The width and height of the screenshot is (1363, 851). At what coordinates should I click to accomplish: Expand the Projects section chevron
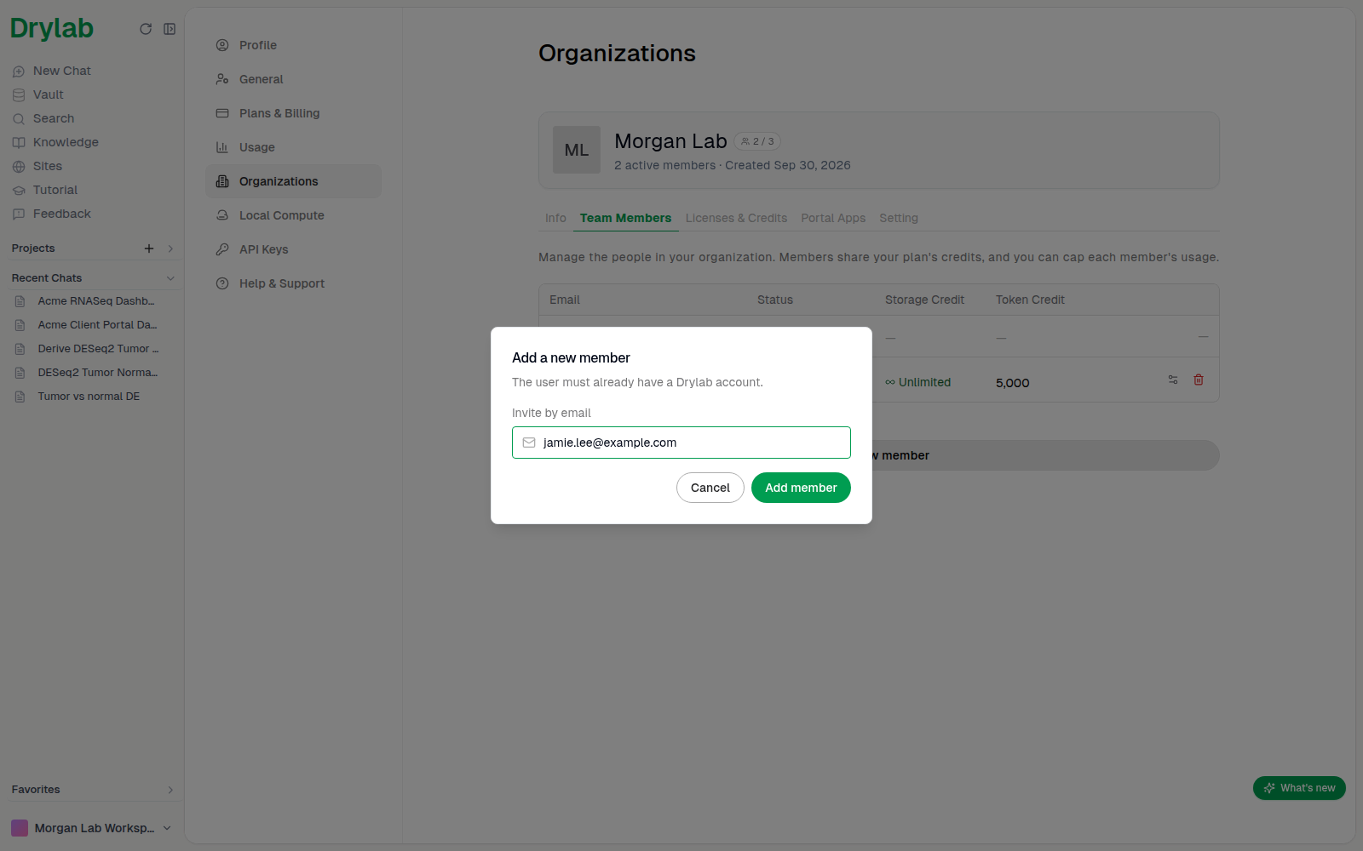point(170,248)
